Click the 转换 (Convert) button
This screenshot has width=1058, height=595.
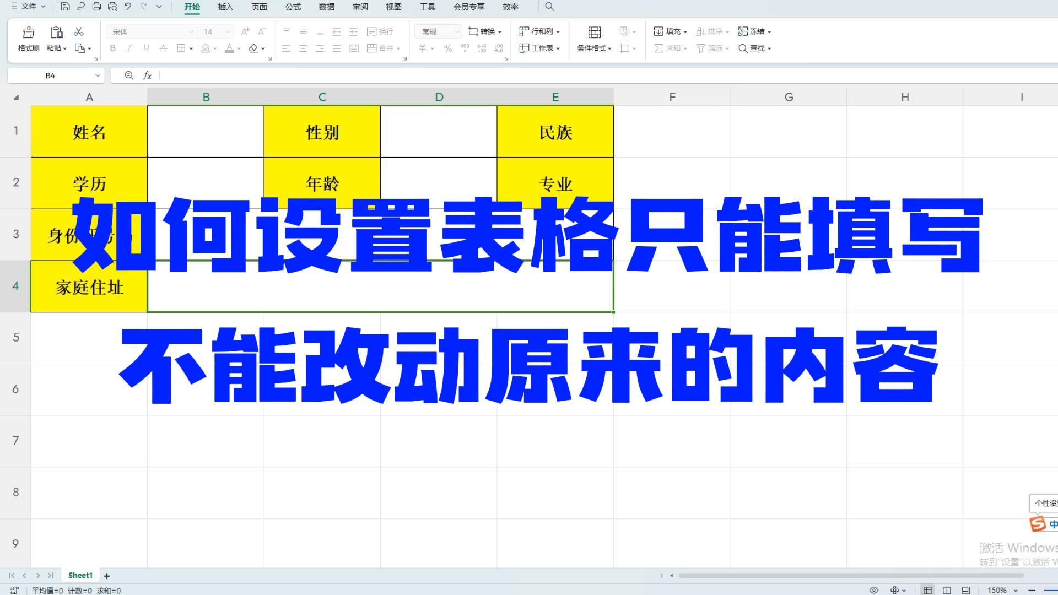[485, 31]
